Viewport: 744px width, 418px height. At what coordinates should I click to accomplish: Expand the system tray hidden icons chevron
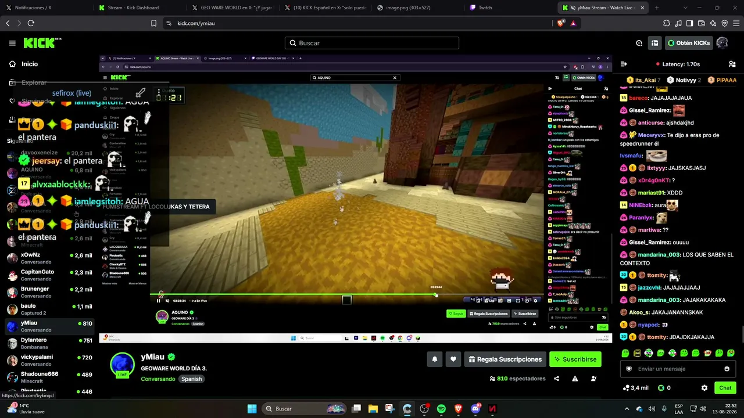coord(627,409)
